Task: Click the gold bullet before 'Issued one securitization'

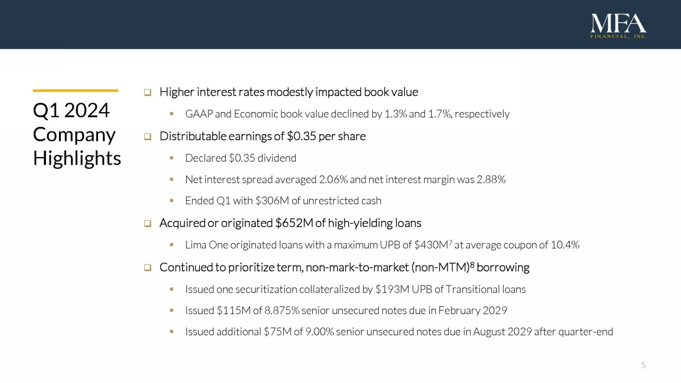Action: pos(172,289)
